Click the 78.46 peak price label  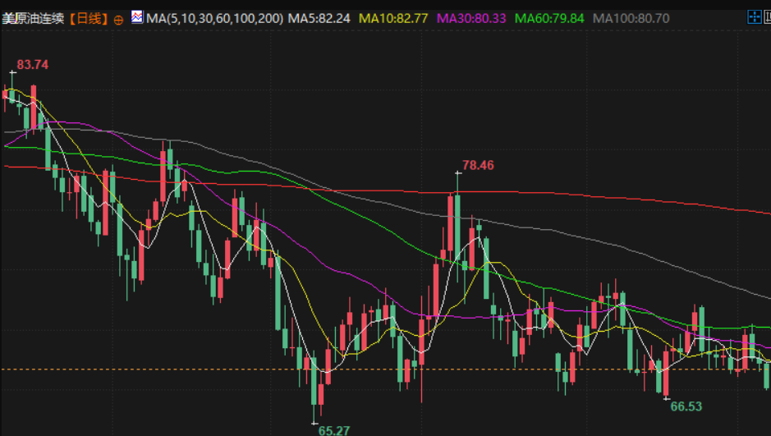pos(478,165)
